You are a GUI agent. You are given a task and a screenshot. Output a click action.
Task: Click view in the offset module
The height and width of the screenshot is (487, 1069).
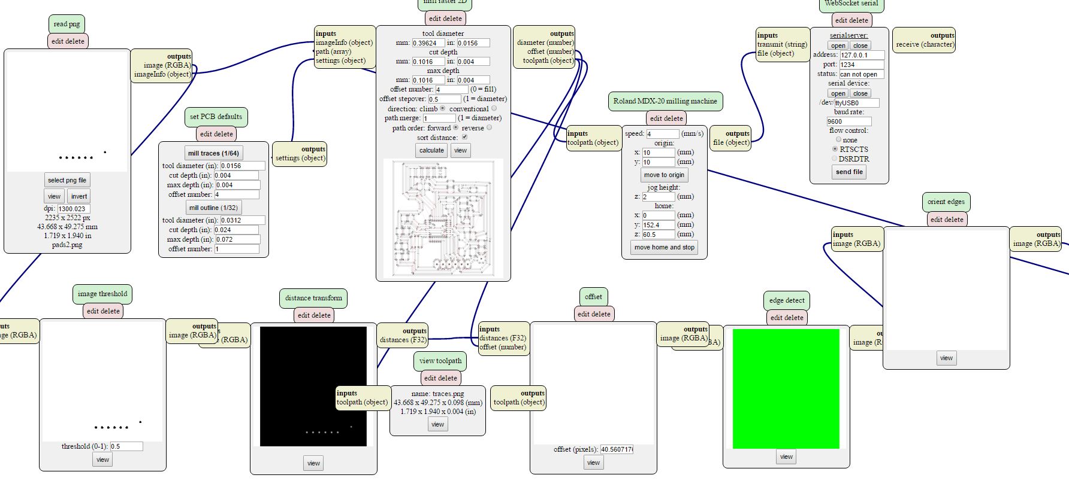coord(593,462)
